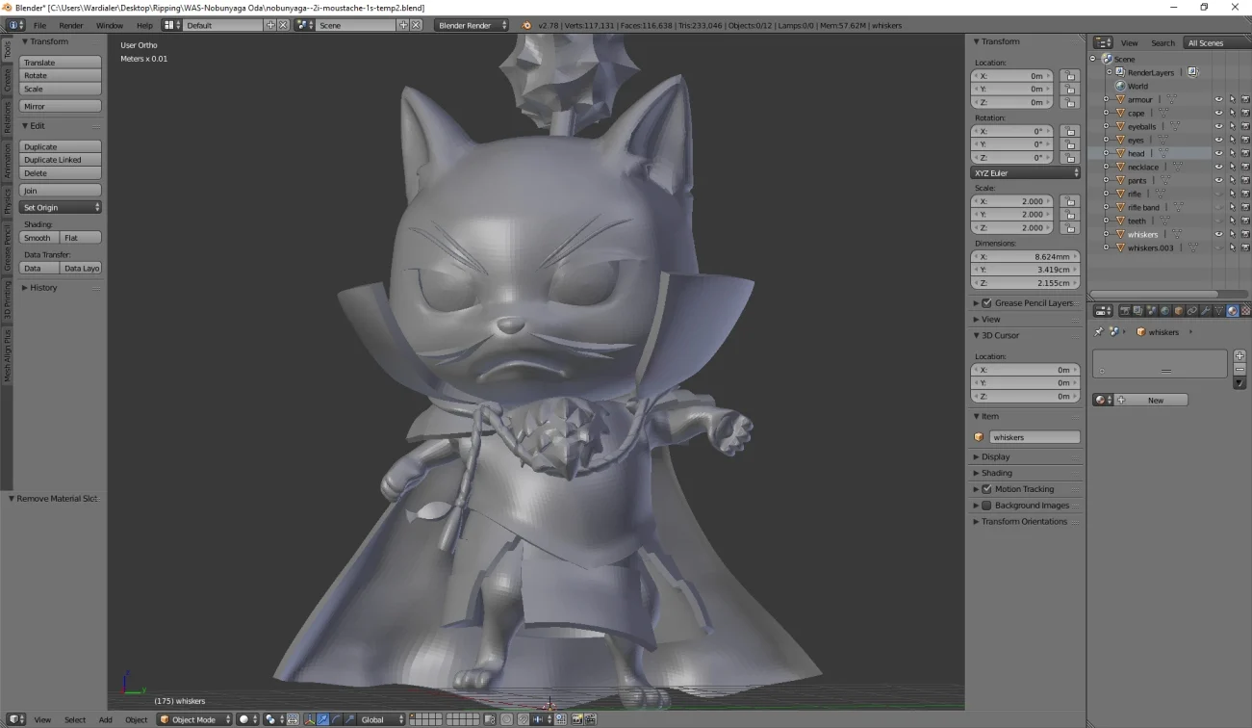Click the Join button
The width and height of the screenshot is (1252, 728).
click(x=61, y=191)
